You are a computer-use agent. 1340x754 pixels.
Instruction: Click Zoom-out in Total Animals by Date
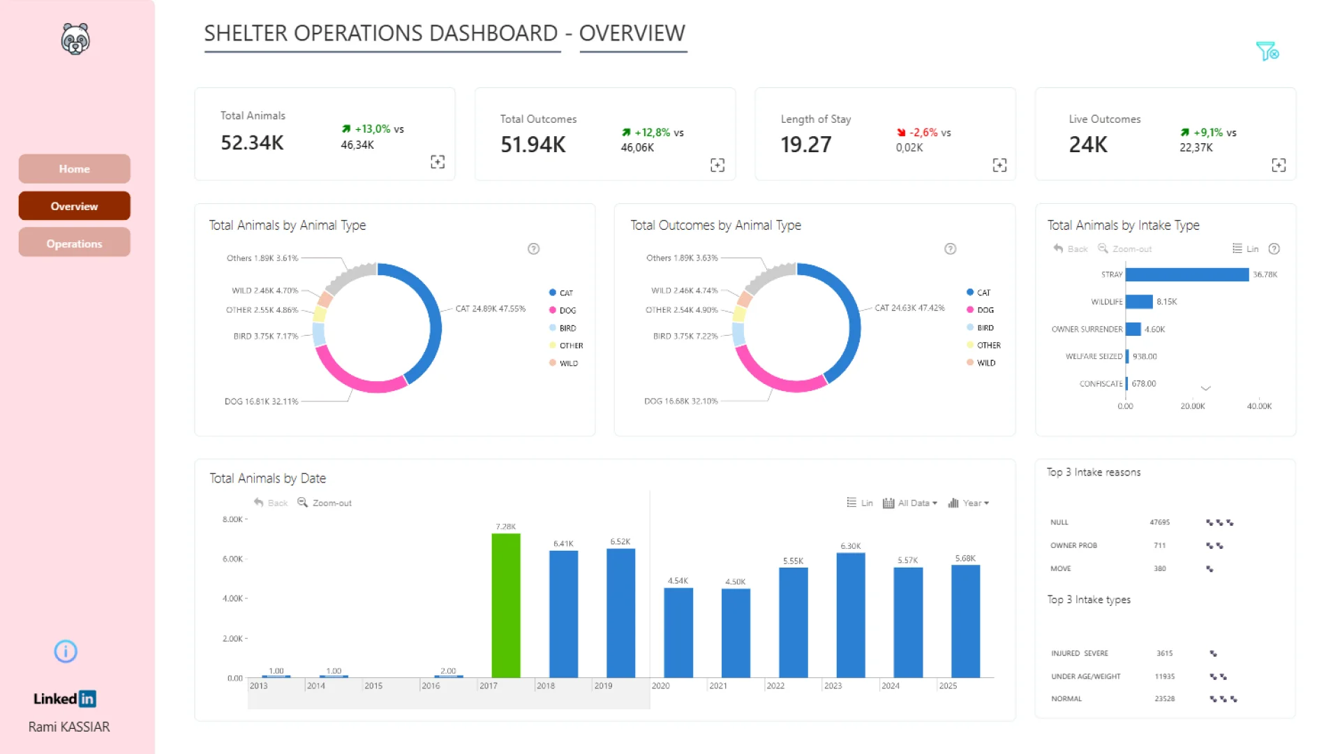[325, 503]
